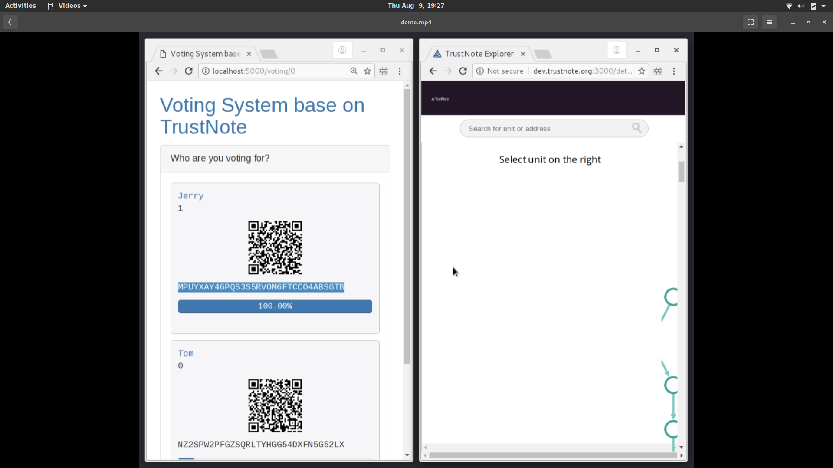Click the voting page scroll down arrow
The width and height of the screenshot is (833, 468).
(407, 455)
